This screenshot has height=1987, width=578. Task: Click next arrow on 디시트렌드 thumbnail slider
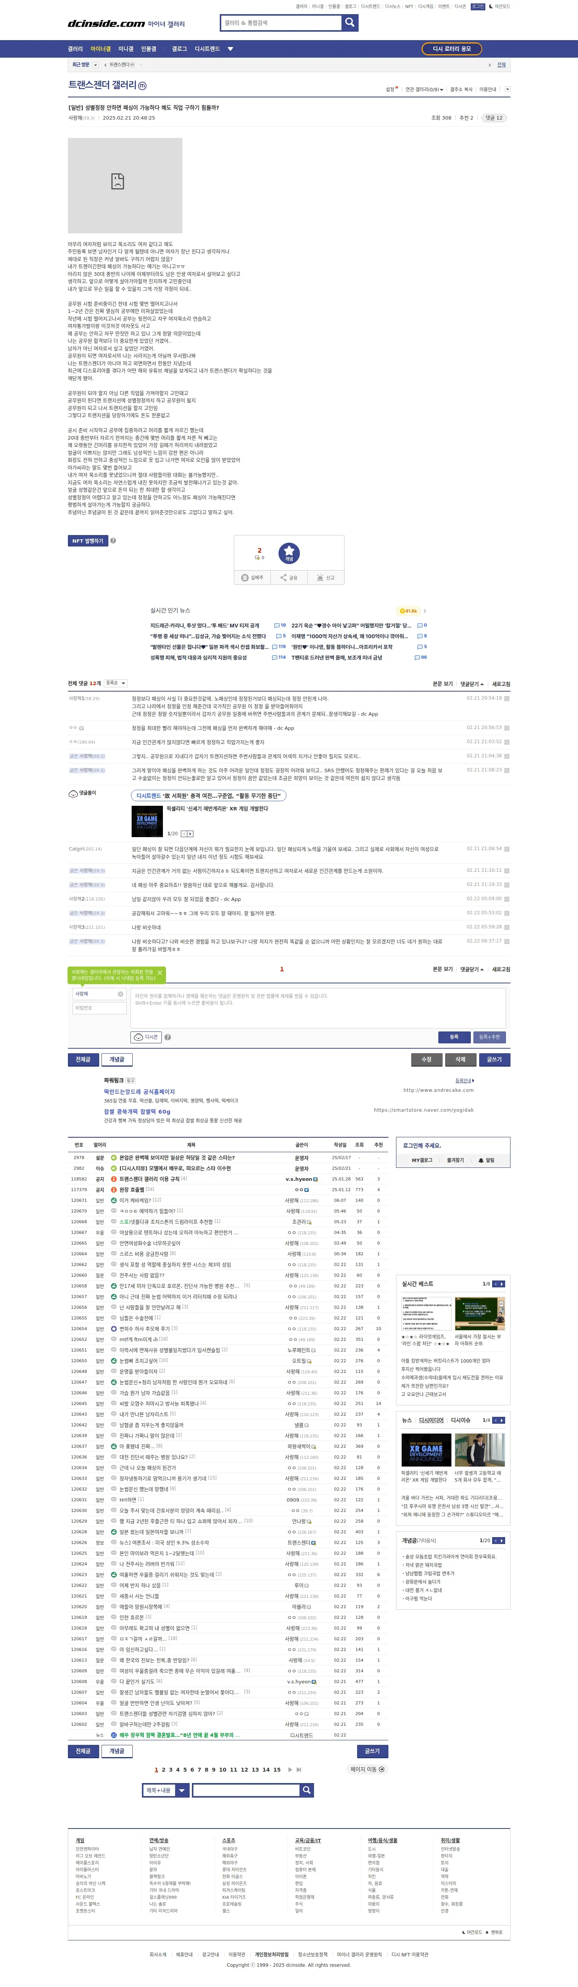pyautogui.click(x=190, y=833)
